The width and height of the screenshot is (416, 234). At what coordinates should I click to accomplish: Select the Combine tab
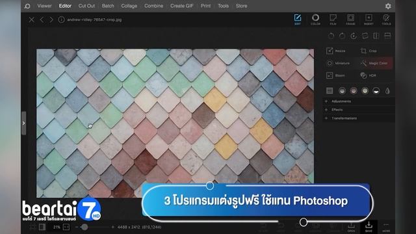click(x=153, y=6)
